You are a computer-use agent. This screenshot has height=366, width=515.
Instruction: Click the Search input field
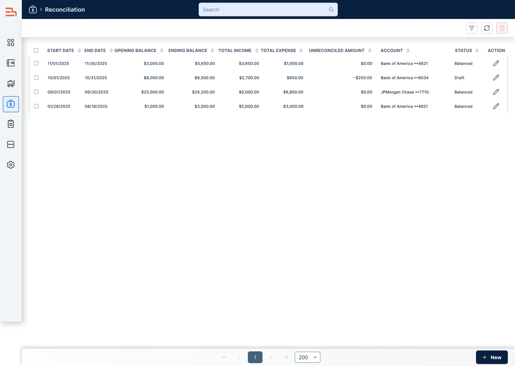[268, 10]
